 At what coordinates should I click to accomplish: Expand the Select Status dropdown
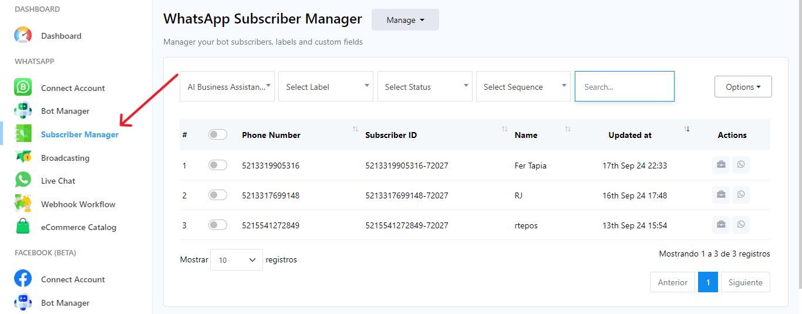point(425,87)
